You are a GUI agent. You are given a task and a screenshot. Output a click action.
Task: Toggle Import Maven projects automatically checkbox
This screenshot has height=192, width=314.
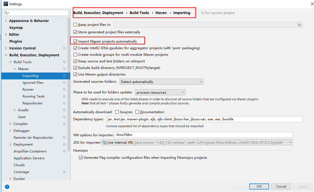(x=75, y=41)
